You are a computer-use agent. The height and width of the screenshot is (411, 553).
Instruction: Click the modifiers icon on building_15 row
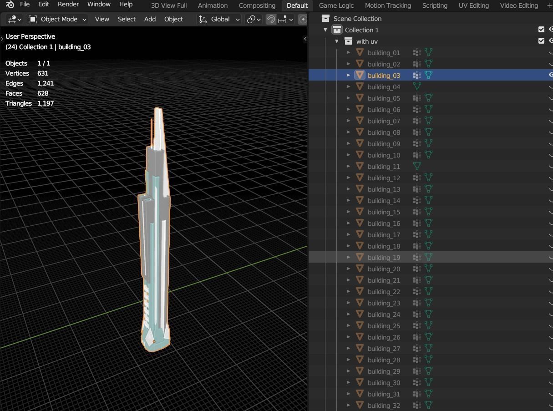pos(416,212)
